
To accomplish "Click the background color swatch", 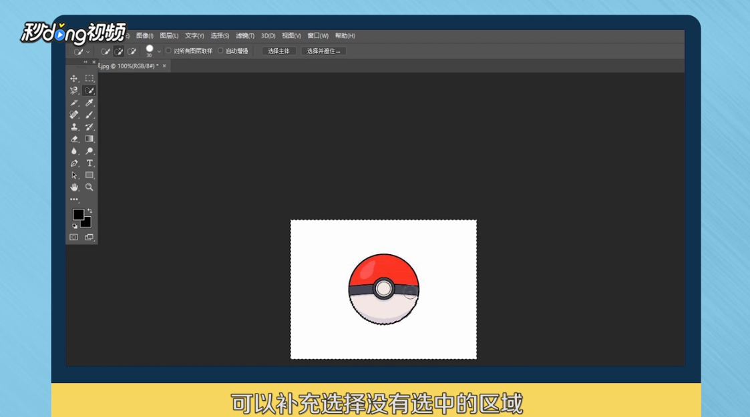I will [87, 224].
